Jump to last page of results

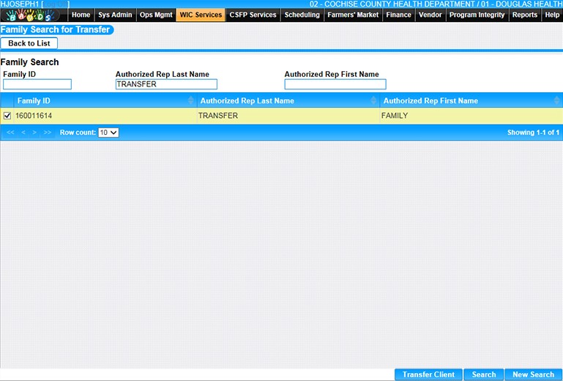click(x=48, y=133)
